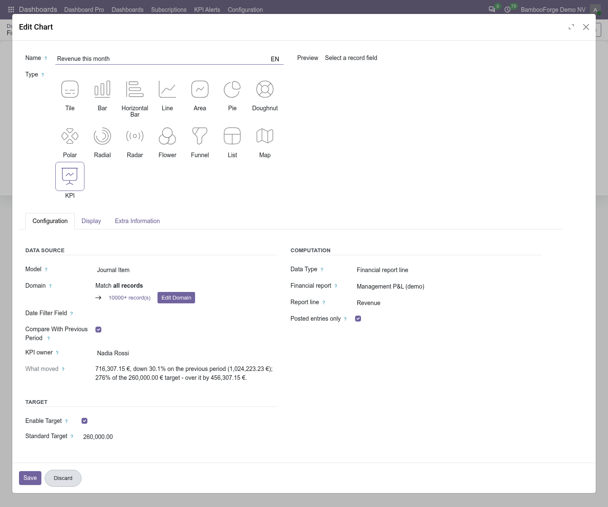
Task: Edit the Standard Target value field
Action: pos(179,437)
